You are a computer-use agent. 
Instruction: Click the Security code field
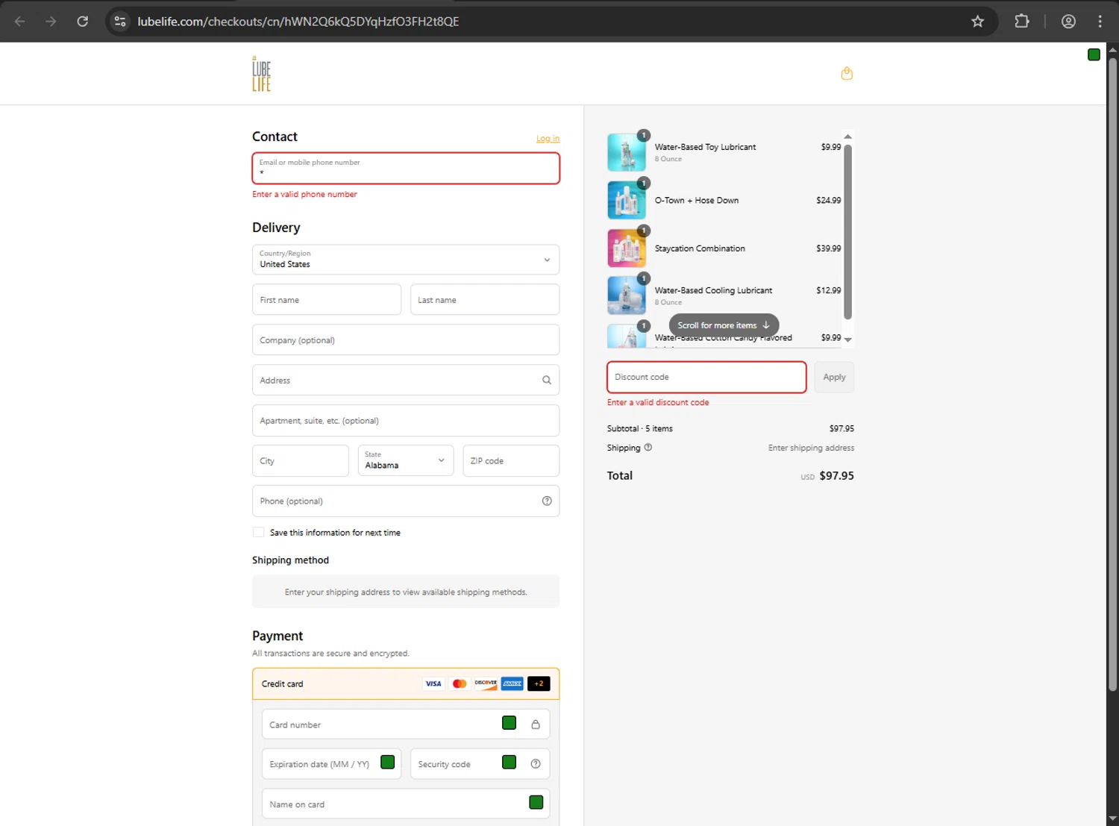click(480, 764)
